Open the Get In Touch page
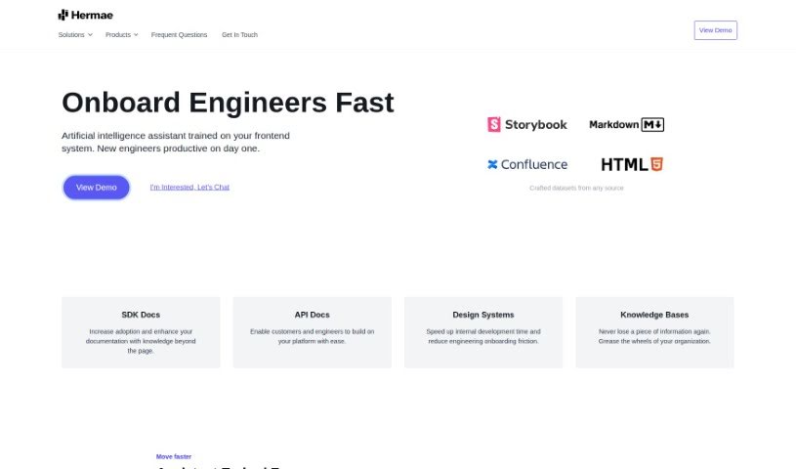 [x=239, y=35]
